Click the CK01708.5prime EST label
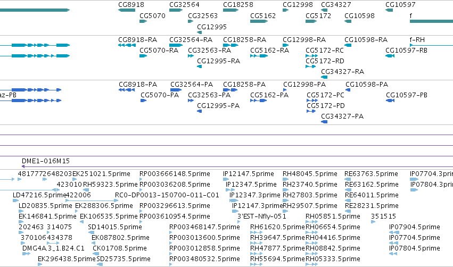This screenshot has width=453, height=267. pyautogui.click(x=120, y=248)
